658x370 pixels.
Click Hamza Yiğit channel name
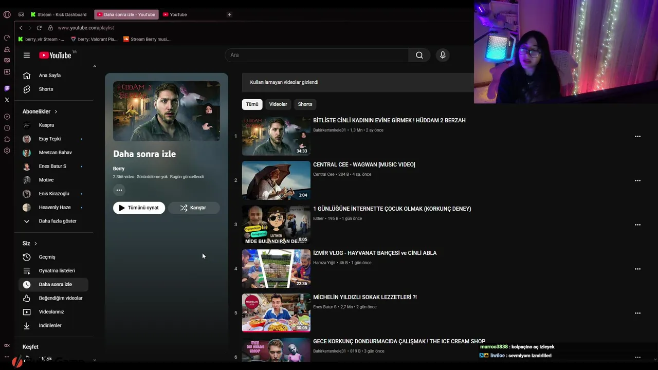pos(324,263)
